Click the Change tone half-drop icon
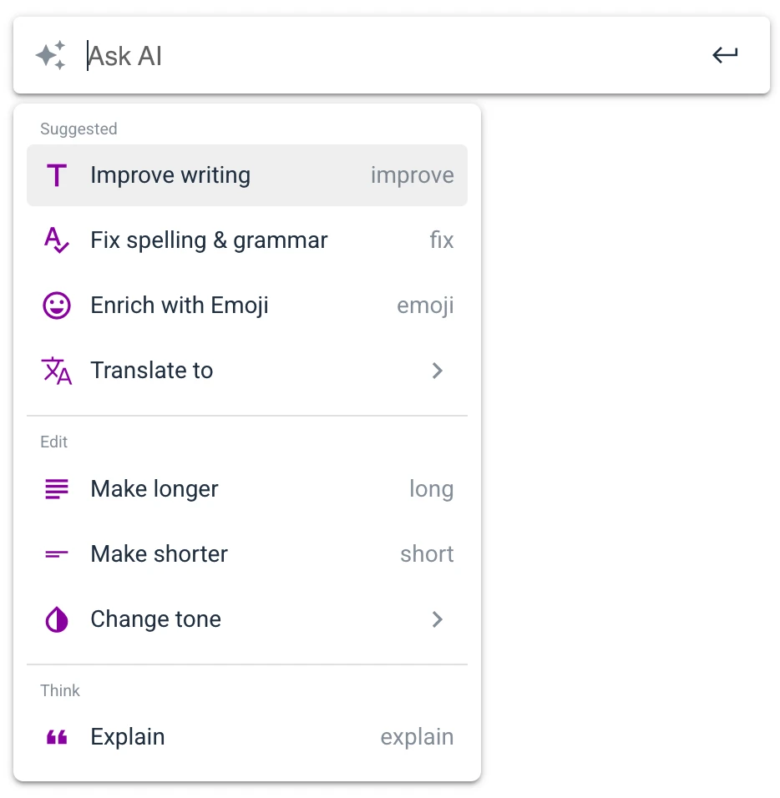780x798 pixels. [x=57, y=619]
